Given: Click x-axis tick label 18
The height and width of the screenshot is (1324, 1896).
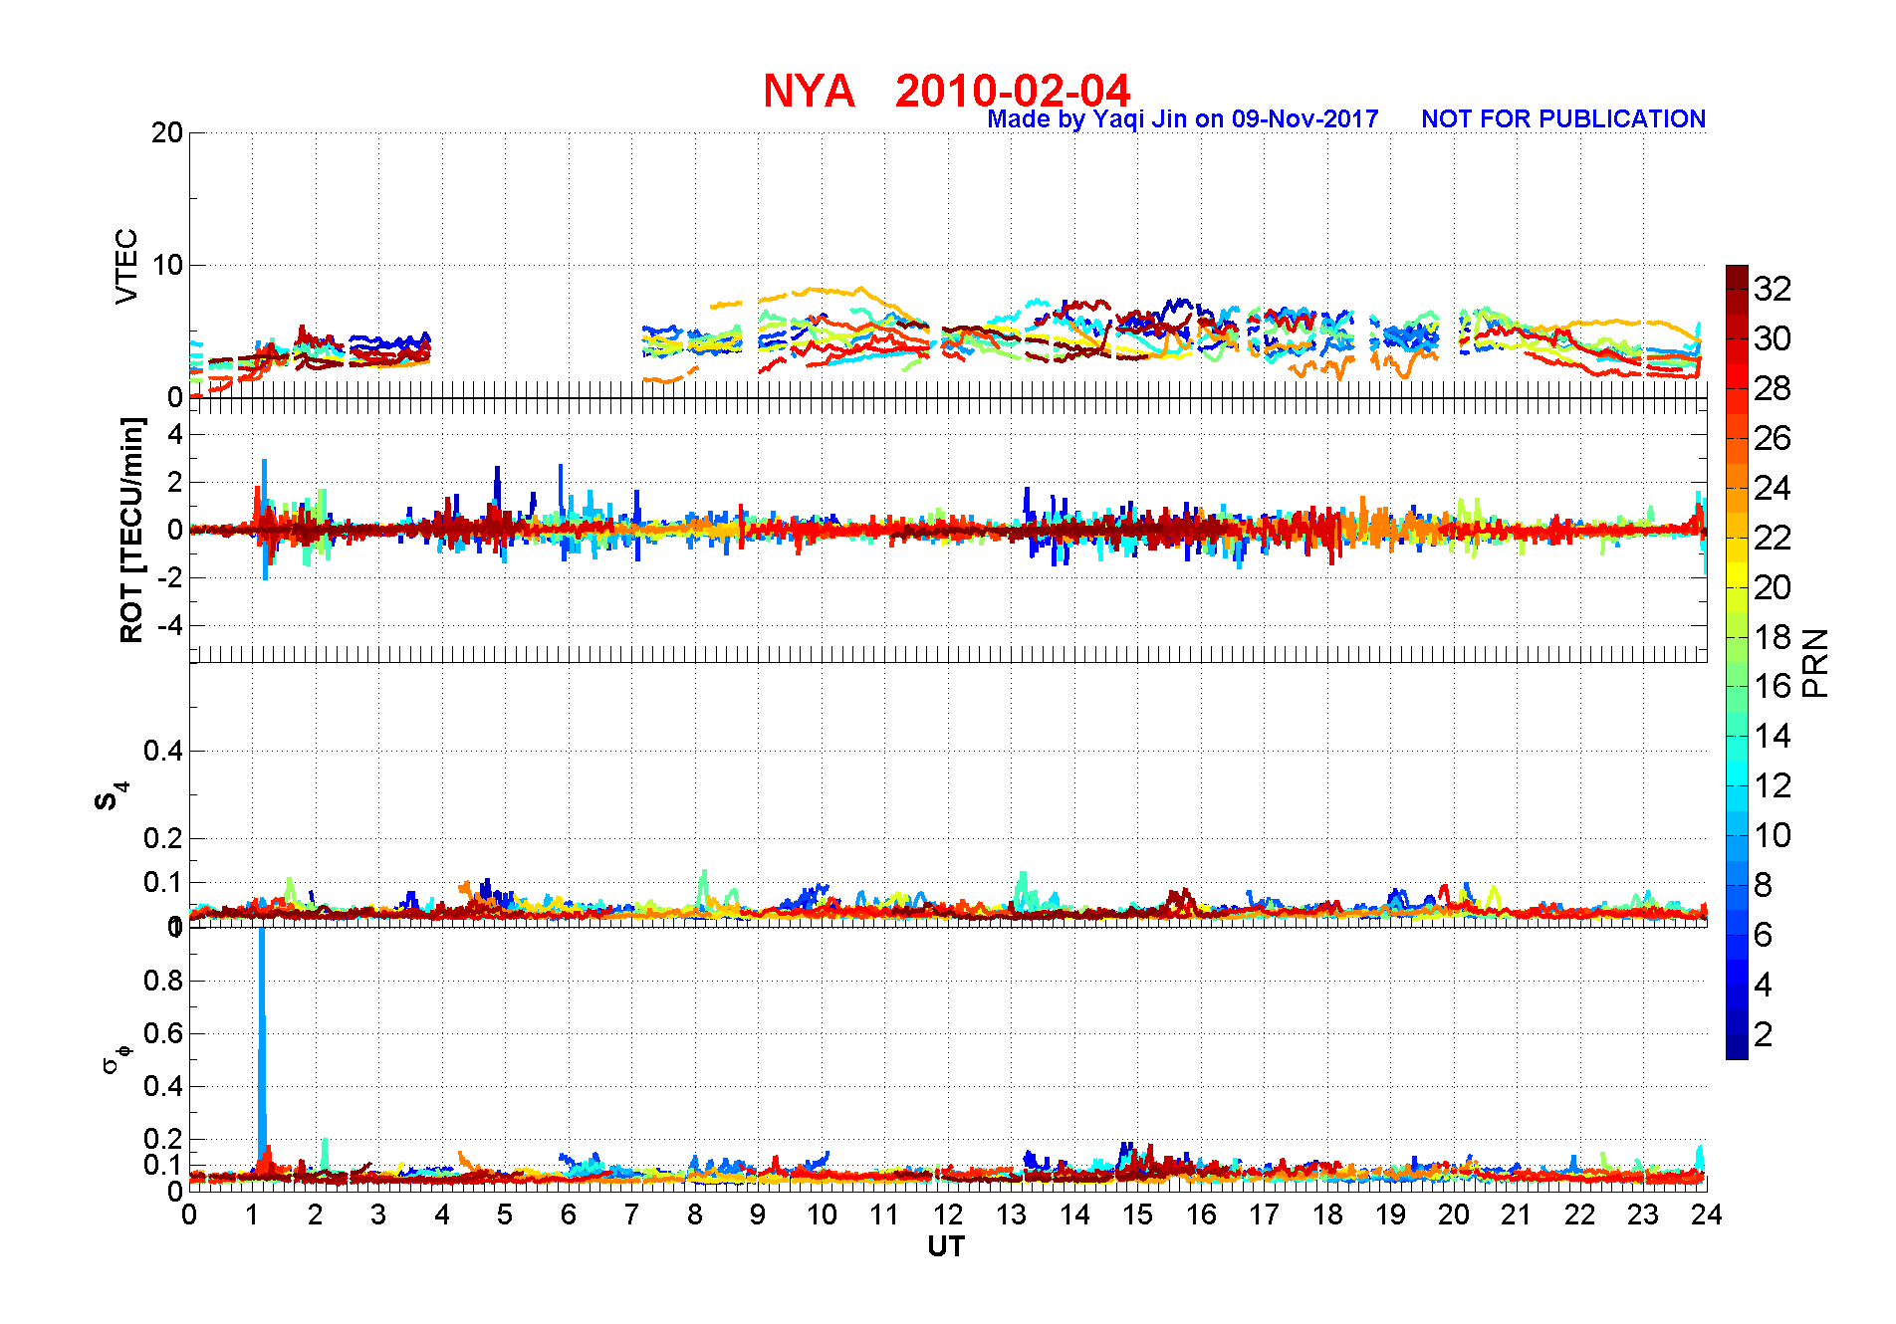Looking at the screenshot, I should [1327, 1214].
